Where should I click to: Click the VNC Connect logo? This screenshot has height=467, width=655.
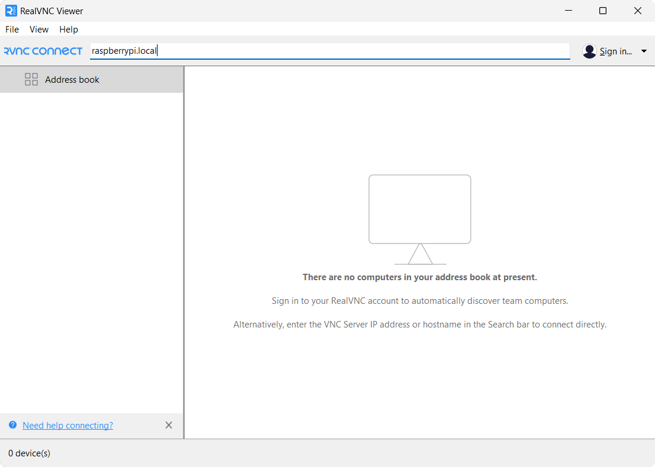pyautogui.click(x=43, y=51)
